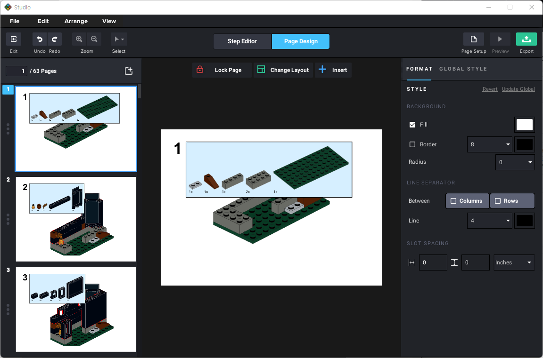Open the Inches unit dropdown
The image size is (543, 358).
pyautogui.click(x=514, y=263)
